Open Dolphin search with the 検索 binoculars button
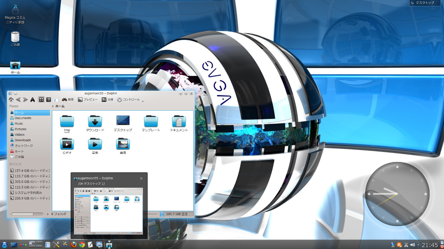The width and height of the screenshot is (444, 249). (x=68, y=99)
